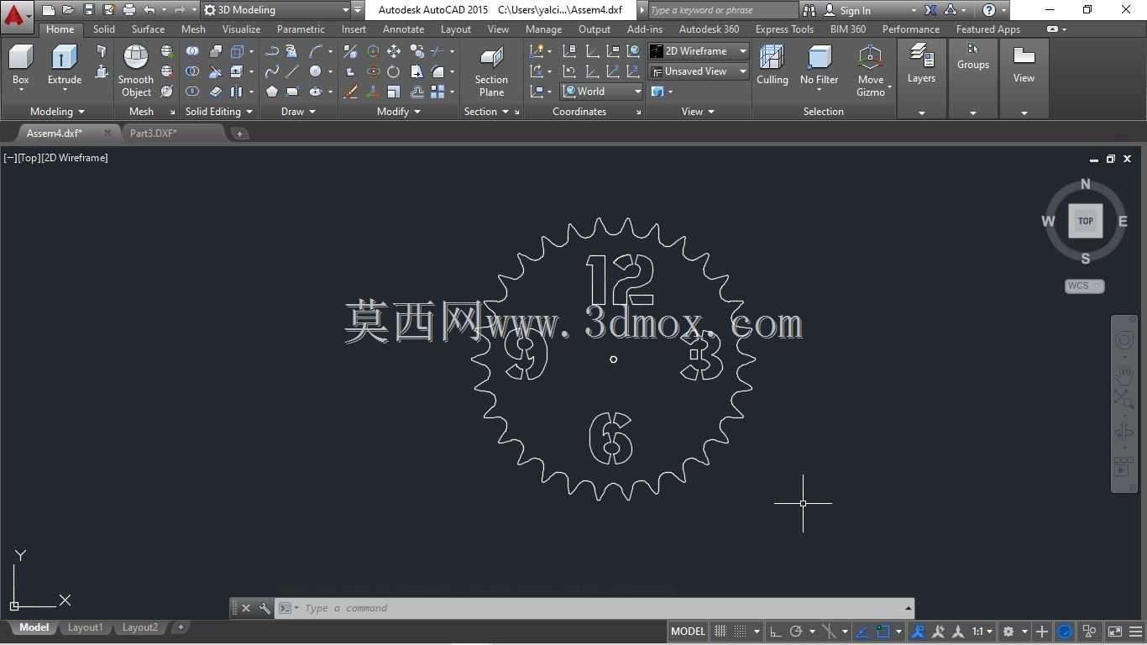This screenshot has width=1147, height=645.
Task: Select the Polygon draw tool
Action: (x=272, y=92)
